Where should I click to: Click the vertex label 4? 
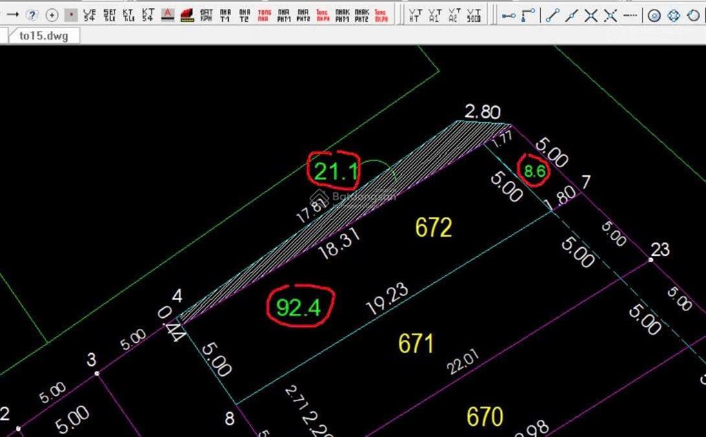177,296
